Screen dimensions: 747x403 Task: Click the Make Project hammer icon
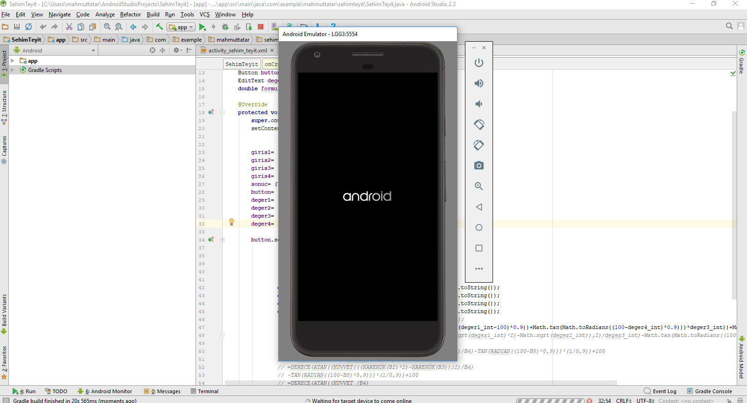(160, 27)
